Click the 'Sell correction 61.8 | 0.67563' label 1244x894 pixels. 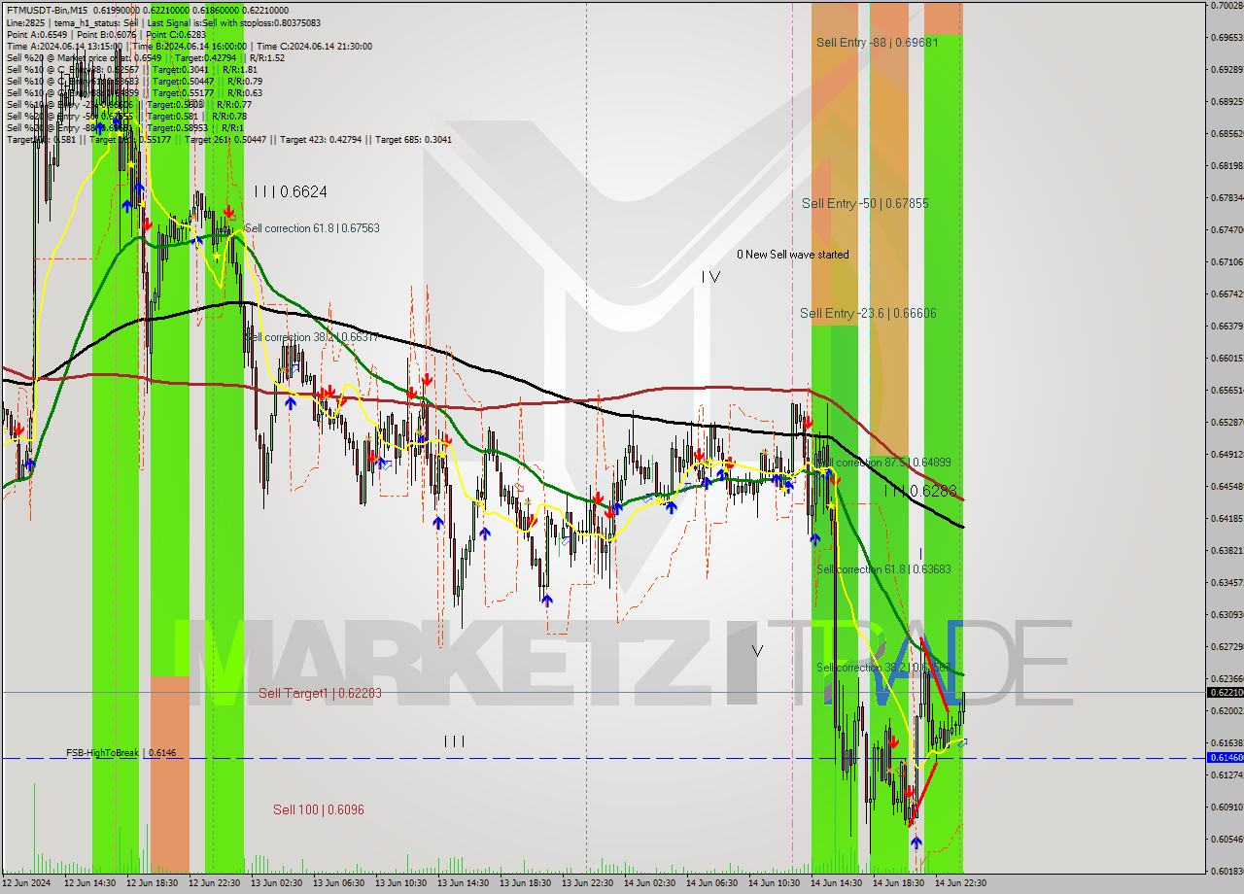(312, 228)
